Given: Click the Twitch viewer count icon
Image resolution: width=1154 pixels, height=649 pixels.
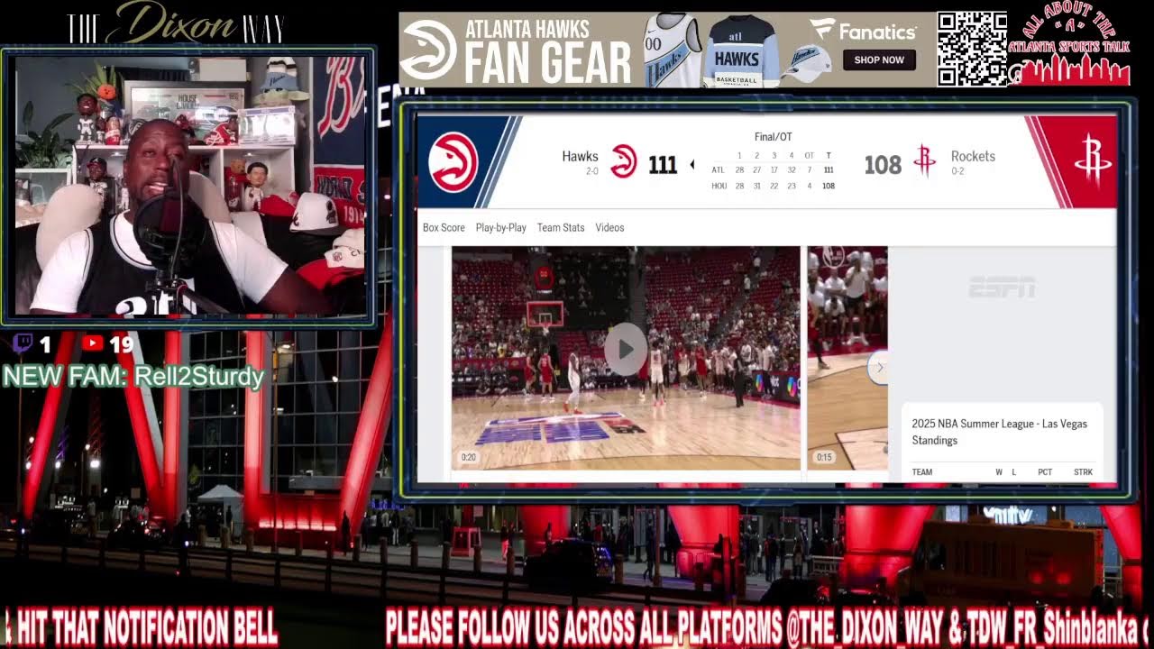Looking at the screenshot, I should 23,343.
